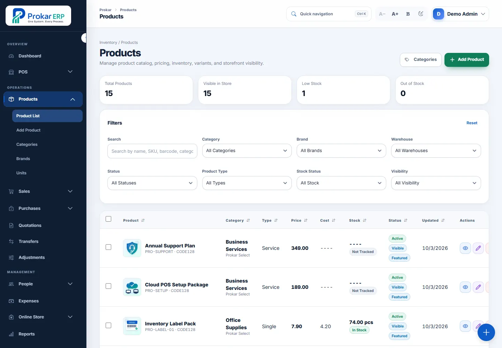Sort table by Updated column
Image resolution: width=502 pixels, height=348 pixels.
(x=433, y=220)
